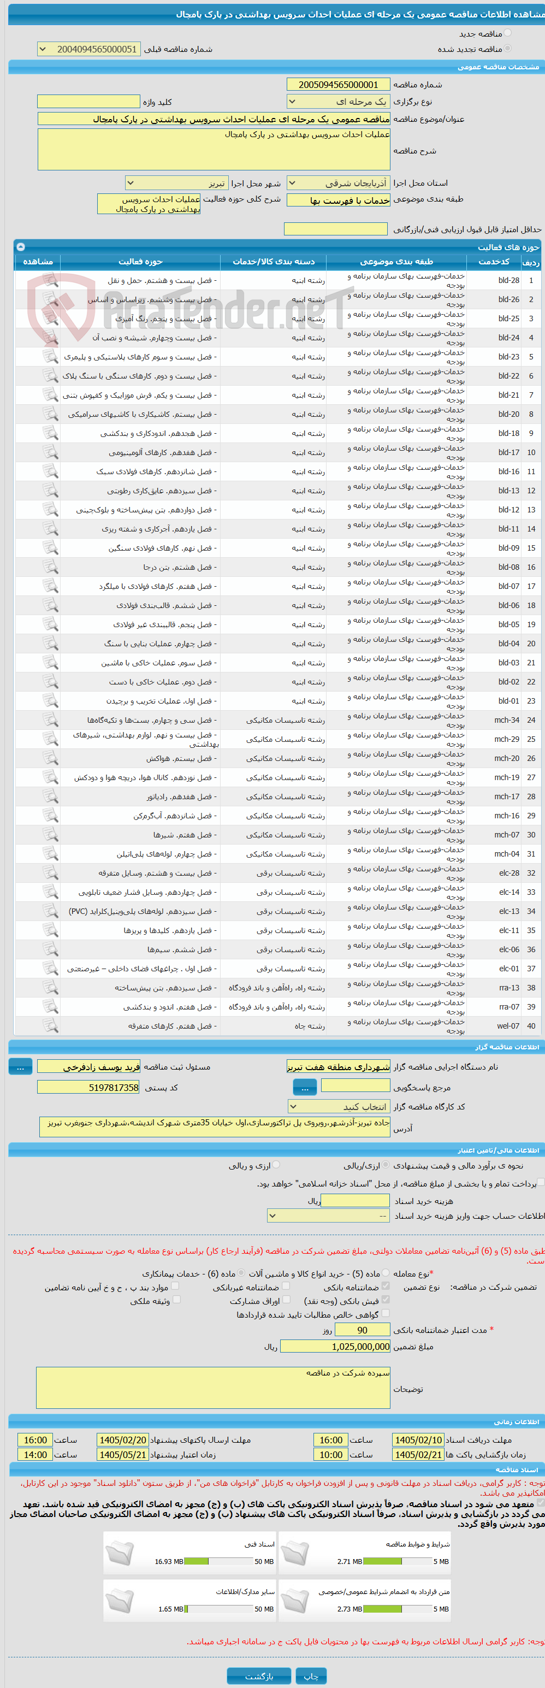Screen dimensions: 545x1688
Task: Open view icon for row wel-07
Action: click(x=50, y=1026)
